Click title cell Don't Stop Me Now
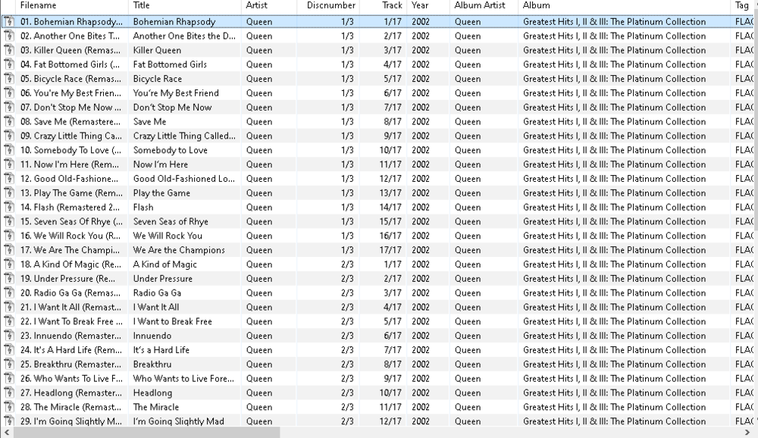This screenshot has height=438, width=758. click(173, 108)
